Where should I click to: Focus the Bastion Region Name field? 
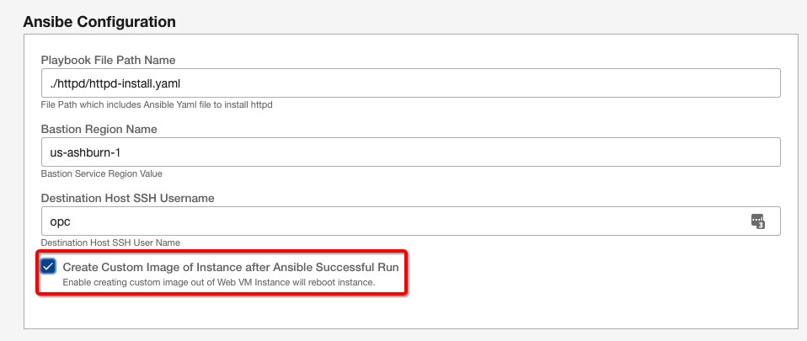pyautogui.click(x=410, y=152)
